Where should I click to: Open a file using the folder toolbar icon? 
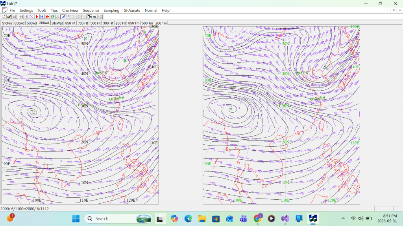click(x=9, y=16)
